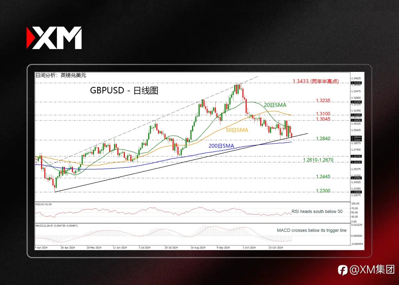This screenshot has height=285, width=399.
Task: Click the '1.24450' price axis tag
Action: pyautogui.click(x=356, y=178)
